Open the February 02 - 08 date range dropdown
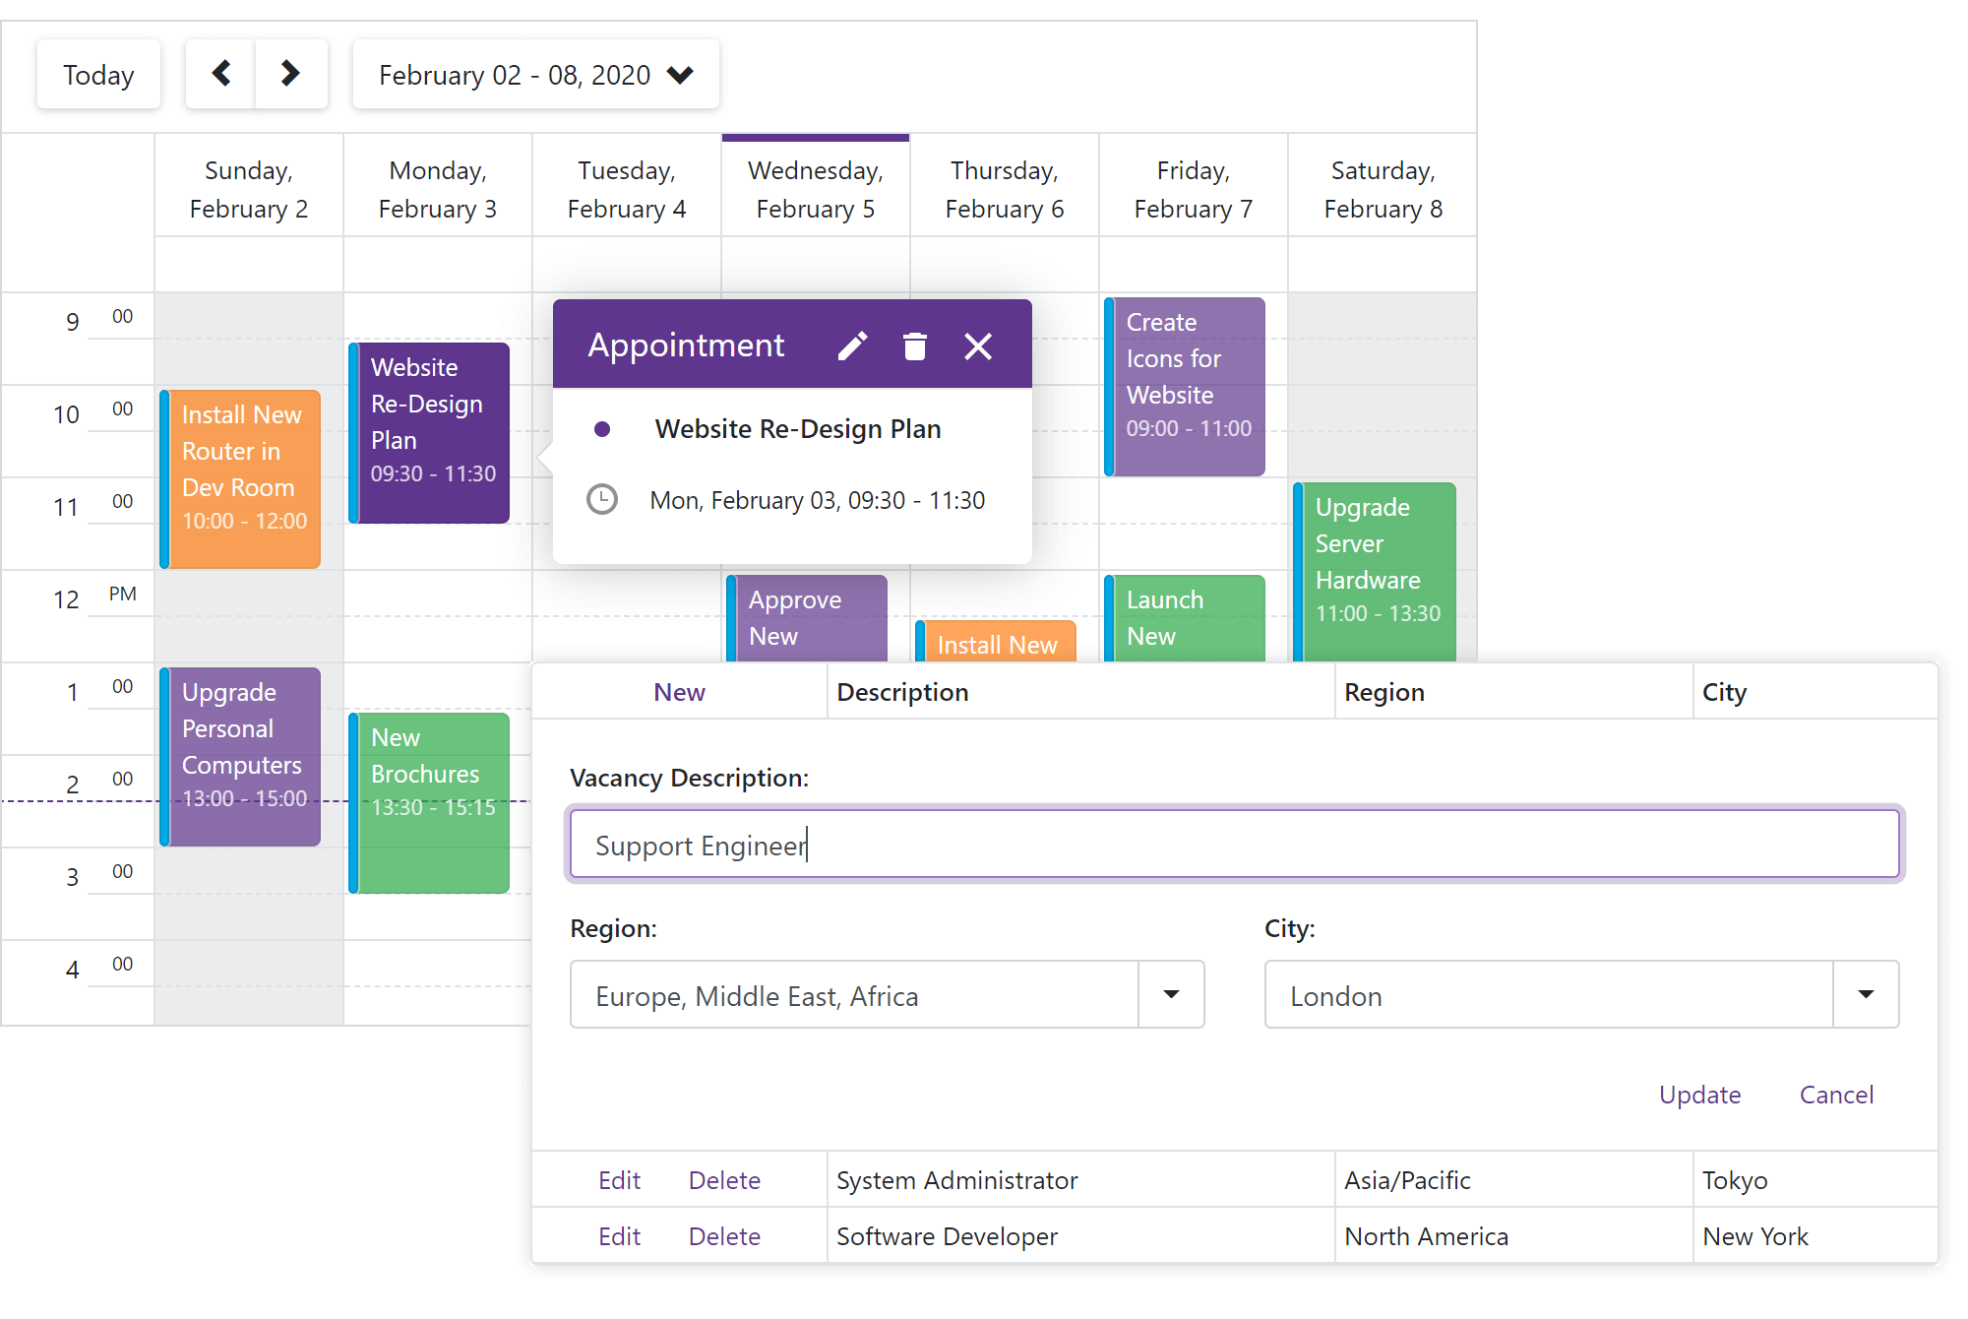 (x=535, y=75)
